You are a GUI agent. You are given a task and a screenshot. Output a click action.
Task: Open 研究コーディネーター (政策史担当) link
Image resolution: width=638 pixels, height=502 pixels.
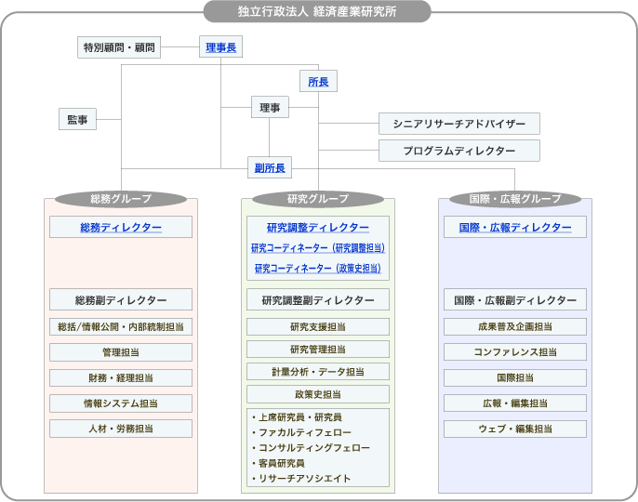click(318, 268)
